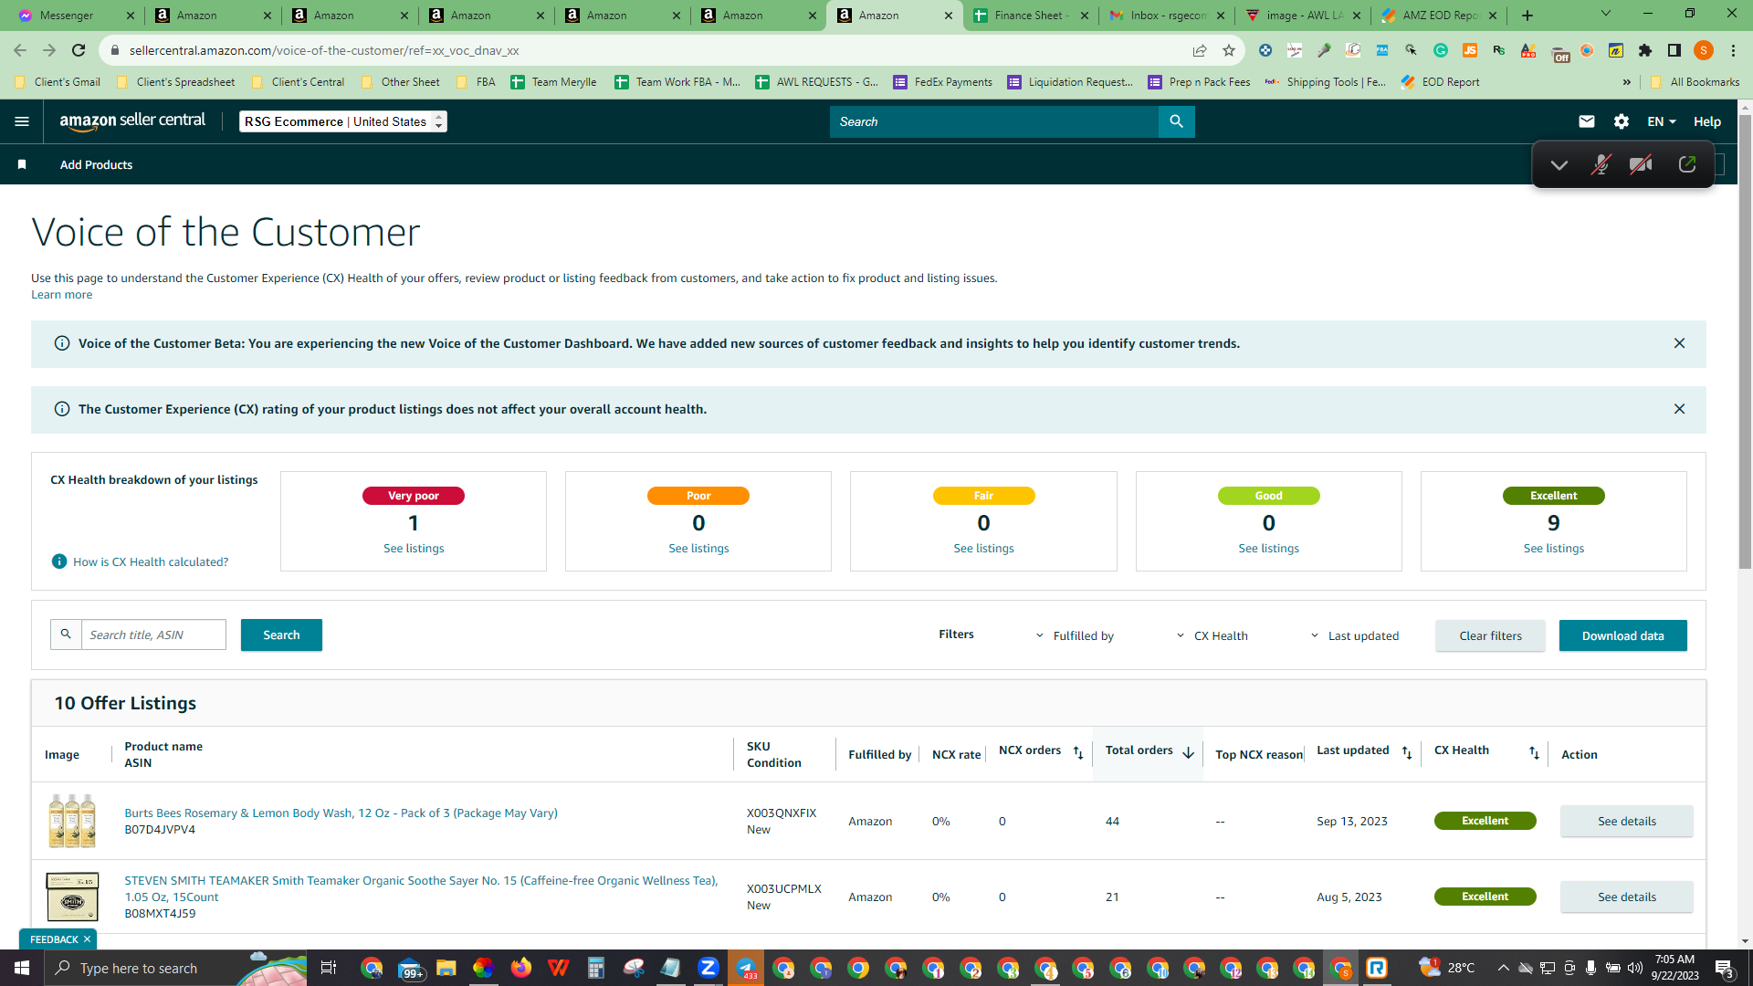
Task: Open the Client's Spreadsheet bookmark
Action: click(176, 82)
